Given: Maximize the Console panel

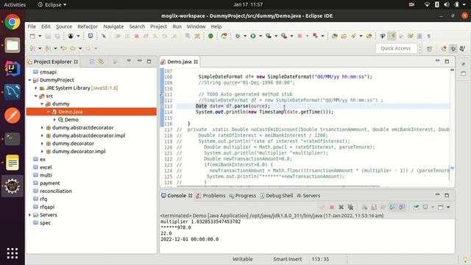Looking at the screenshot, I should point(447,195).
